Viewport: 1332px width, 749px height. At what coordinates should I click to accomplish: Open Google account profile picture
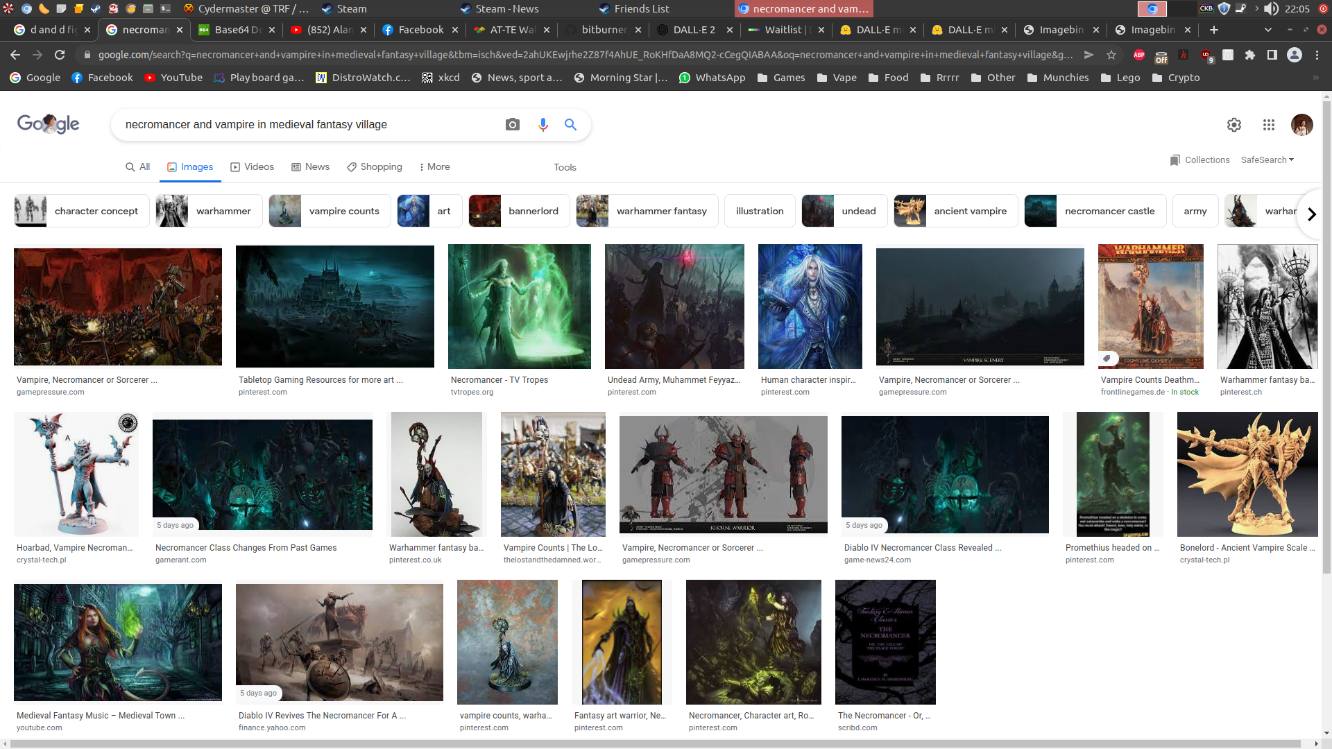[x=1302, y=125]
